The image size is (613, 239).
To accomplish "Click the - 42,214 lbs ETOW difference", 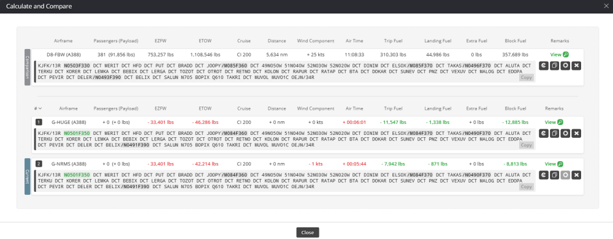I will click(x=205, y=164).
